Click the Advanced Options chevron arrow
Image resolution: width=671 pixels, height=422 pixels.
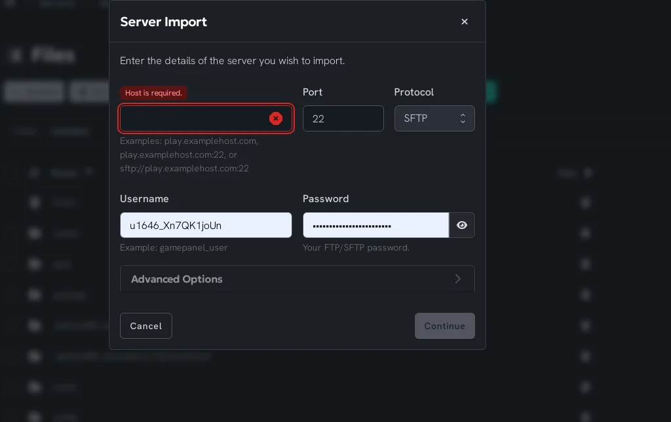click(x=457, y=279)
